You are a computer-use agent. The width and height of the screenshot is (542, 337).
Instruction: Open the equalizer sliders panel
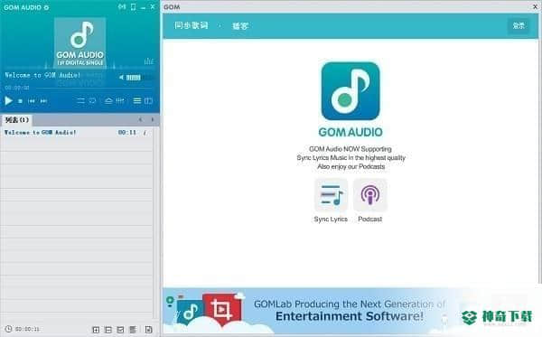(x=120, y=100)
